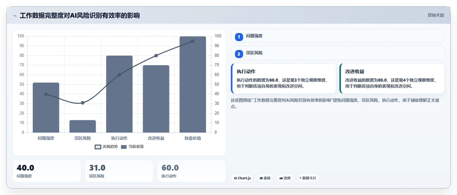Toggle the 改善趋势 legend item

pos(106,147)
